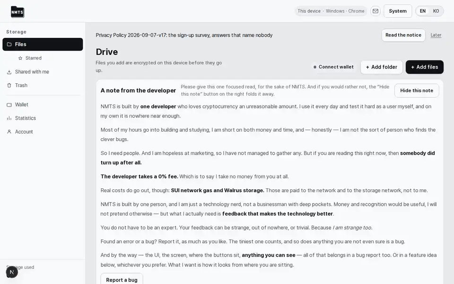Click the bold text 'SUI network gas and Walrus storage.'
Image resolution: width=454 pixels, height=284 pixels.
tap(218, 190)
